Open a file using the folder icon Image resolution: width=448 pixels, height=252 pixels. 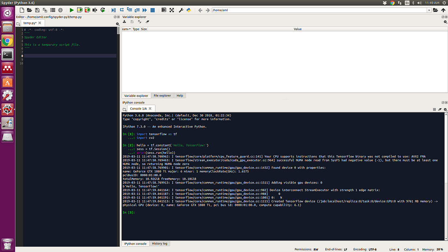coord(30,10)
